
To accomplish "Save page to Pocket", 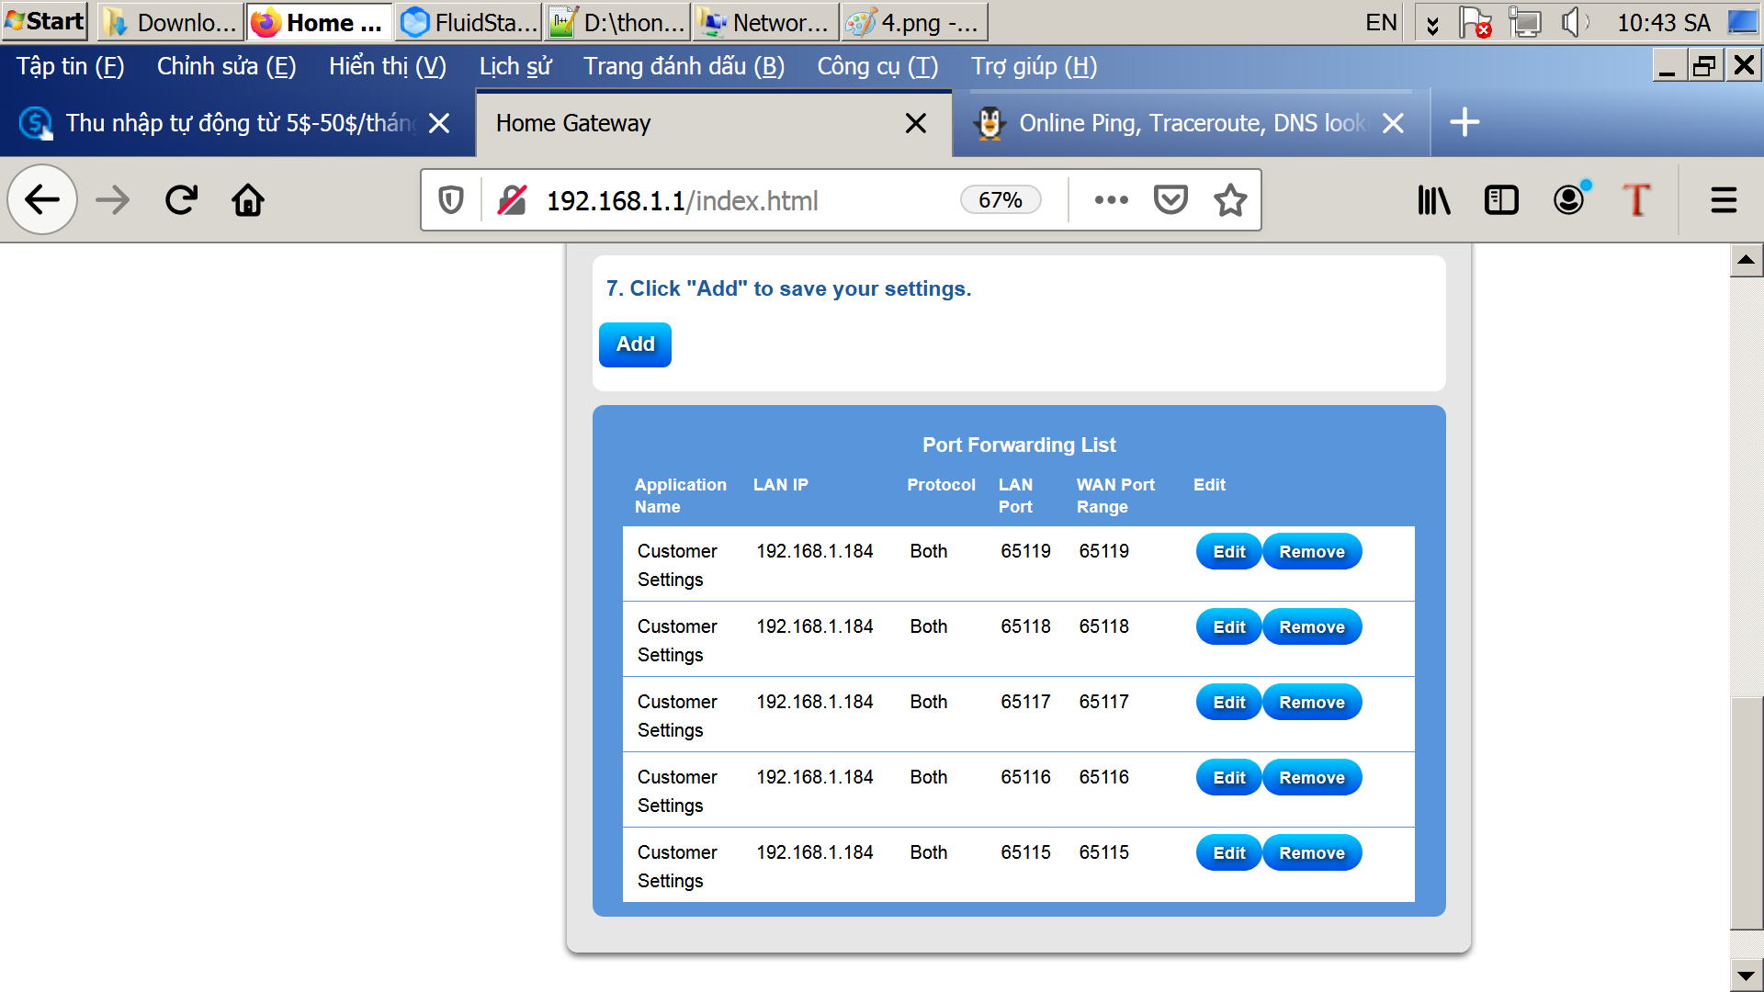I will [1170, 199].
